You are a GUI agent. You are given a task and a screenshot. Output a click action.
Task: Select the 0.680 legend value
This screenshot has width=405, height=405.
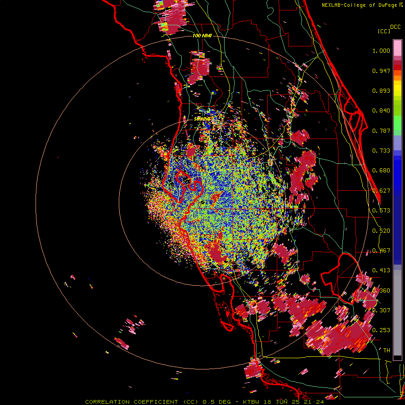[x=381, y=171]
